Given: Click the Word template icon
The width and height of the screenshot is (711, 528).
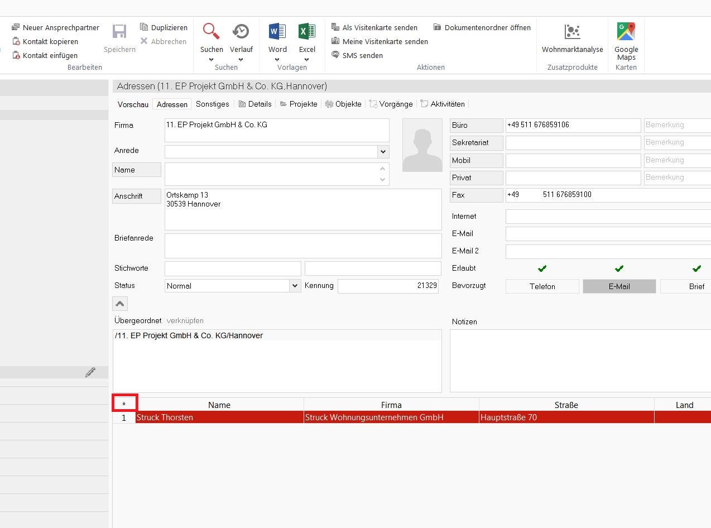Looking at the screenshot, I should (277, 32).
